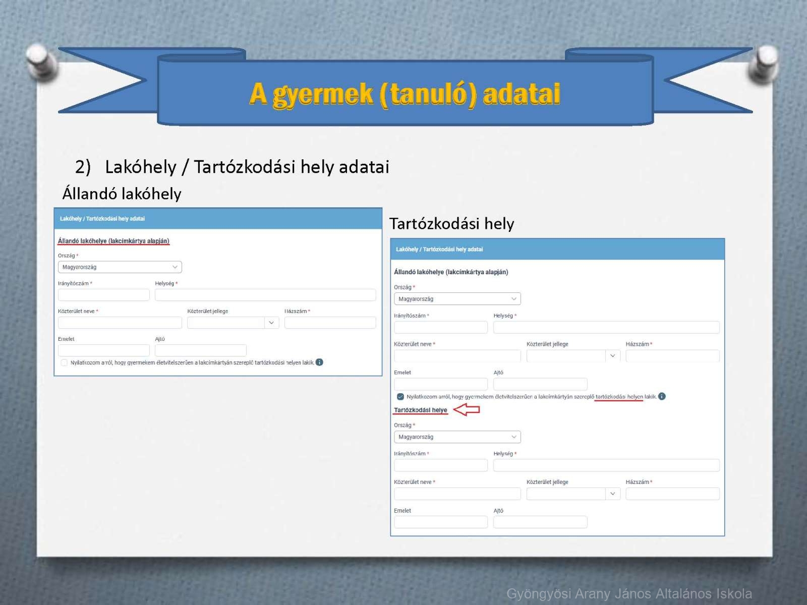Open Ország dropdown under the red-underlined Állandó lakóhelye heading
807x605 pixels.
pos(120,267)
